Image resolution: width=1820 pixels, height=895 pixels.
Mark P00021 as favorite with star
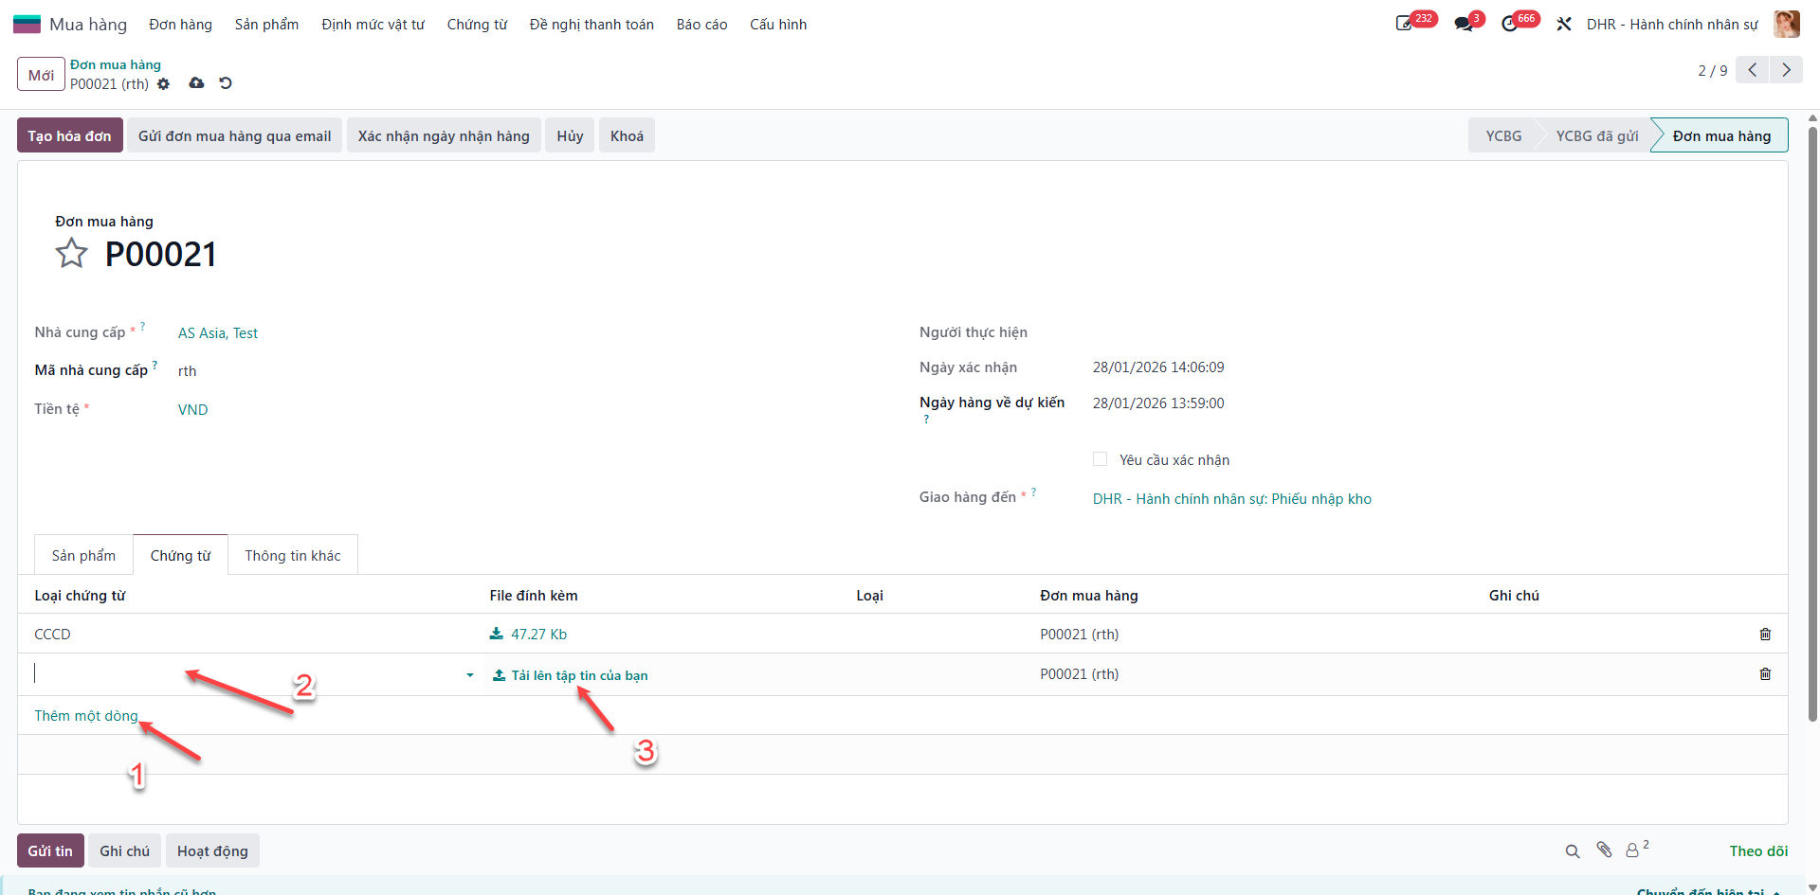pyautogui.click(x=71, y=253)
